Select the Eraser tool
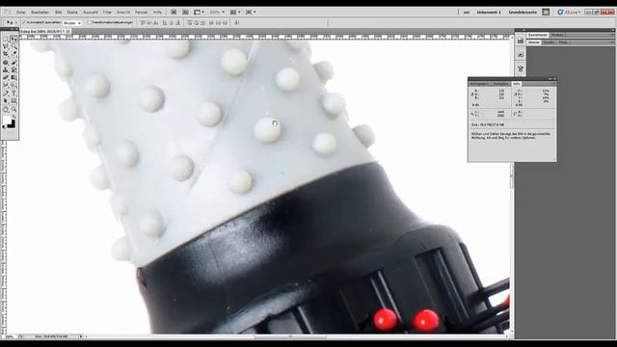The height and width of the screenshot is (347, 617). pos(6,77)
